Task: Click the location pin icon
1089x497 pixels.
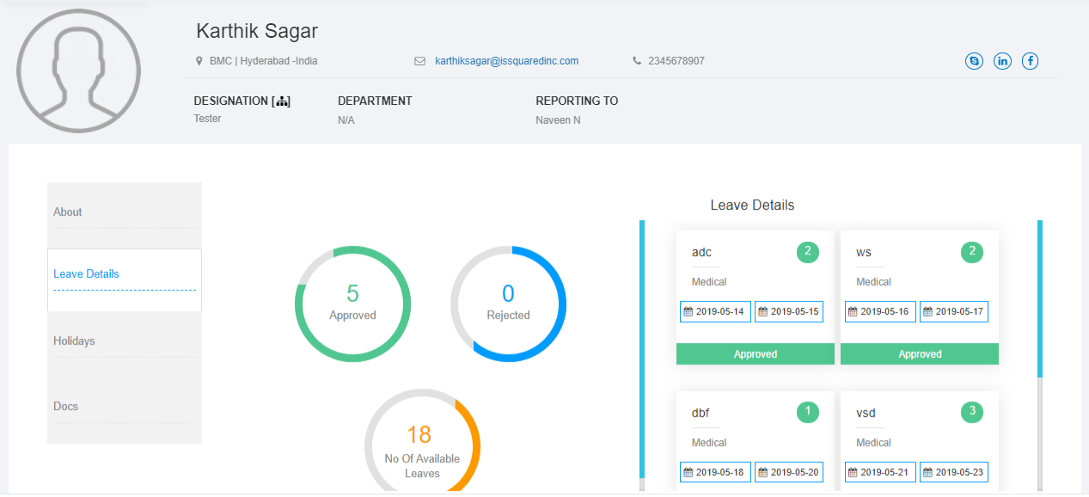Action: pos(199,61)
